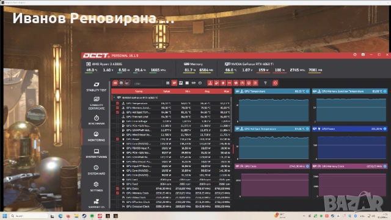Toggle the motherboard hardware filter icon
This screenshot has height=220, width=391.
[181, 83]
